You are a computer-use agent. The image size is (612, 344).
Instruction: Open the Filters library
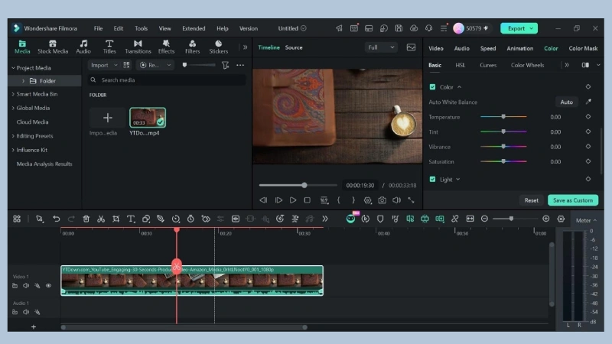192,47
